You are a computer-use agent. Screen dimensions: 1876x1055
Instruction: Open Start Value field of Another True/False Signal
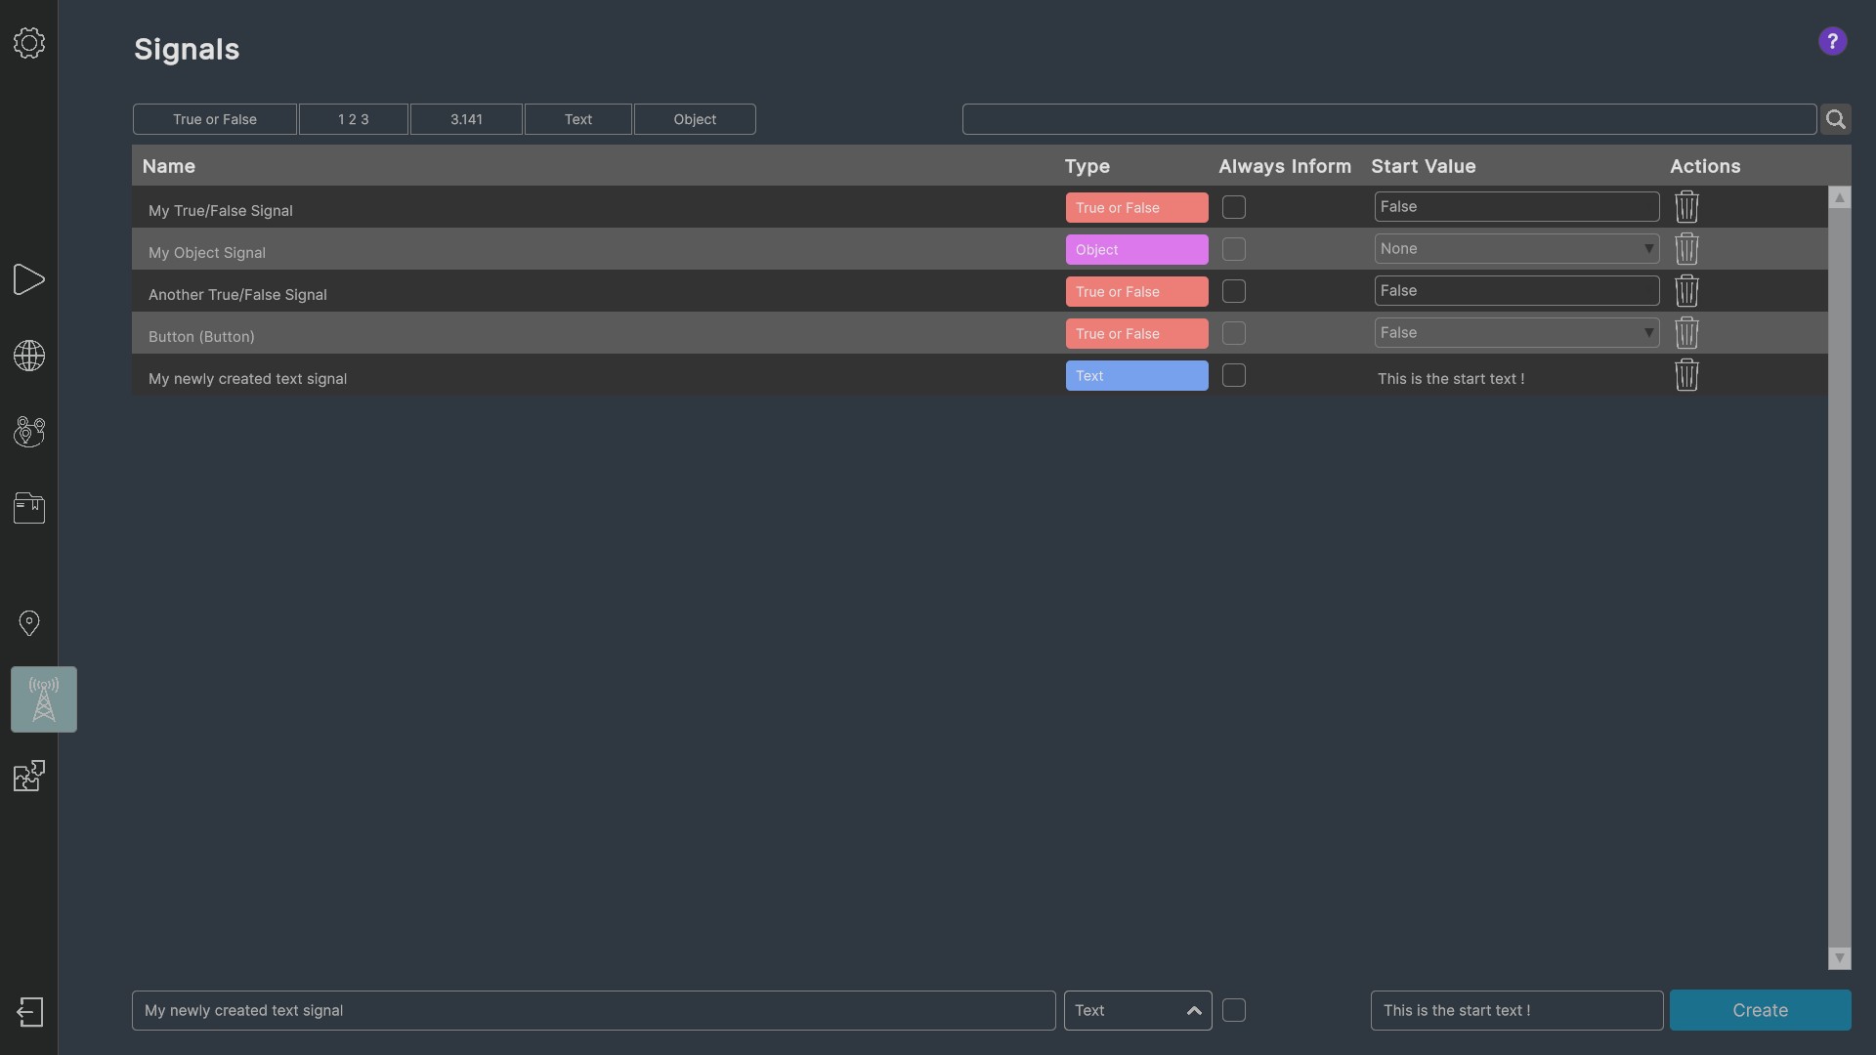(1516, 291)
